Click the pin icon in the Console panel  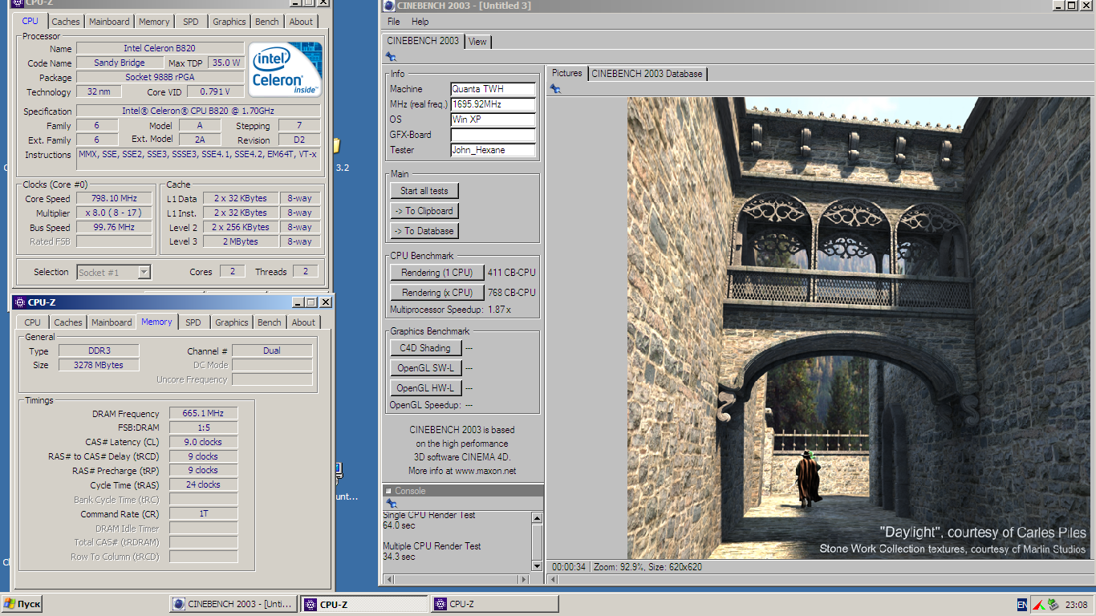click(x=391, y=504)
